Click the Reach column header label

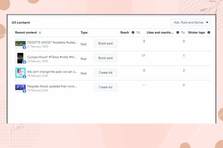click(125, 32)
